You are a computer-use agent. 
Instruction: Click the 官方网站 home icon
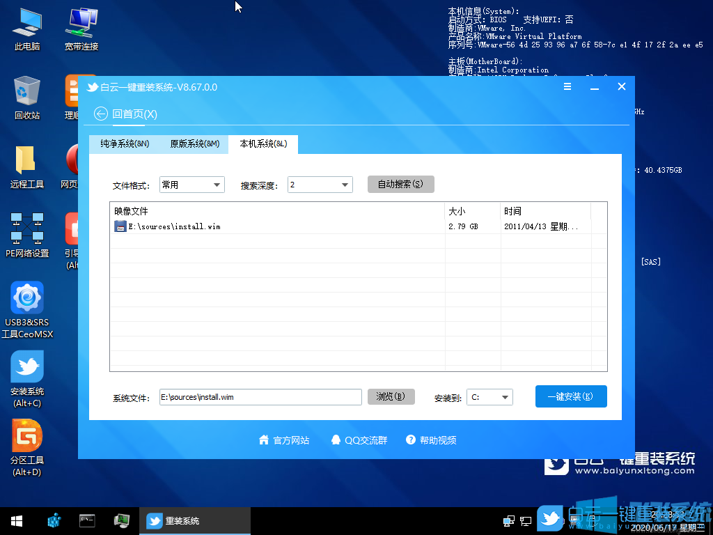click(x=263, y=440)
